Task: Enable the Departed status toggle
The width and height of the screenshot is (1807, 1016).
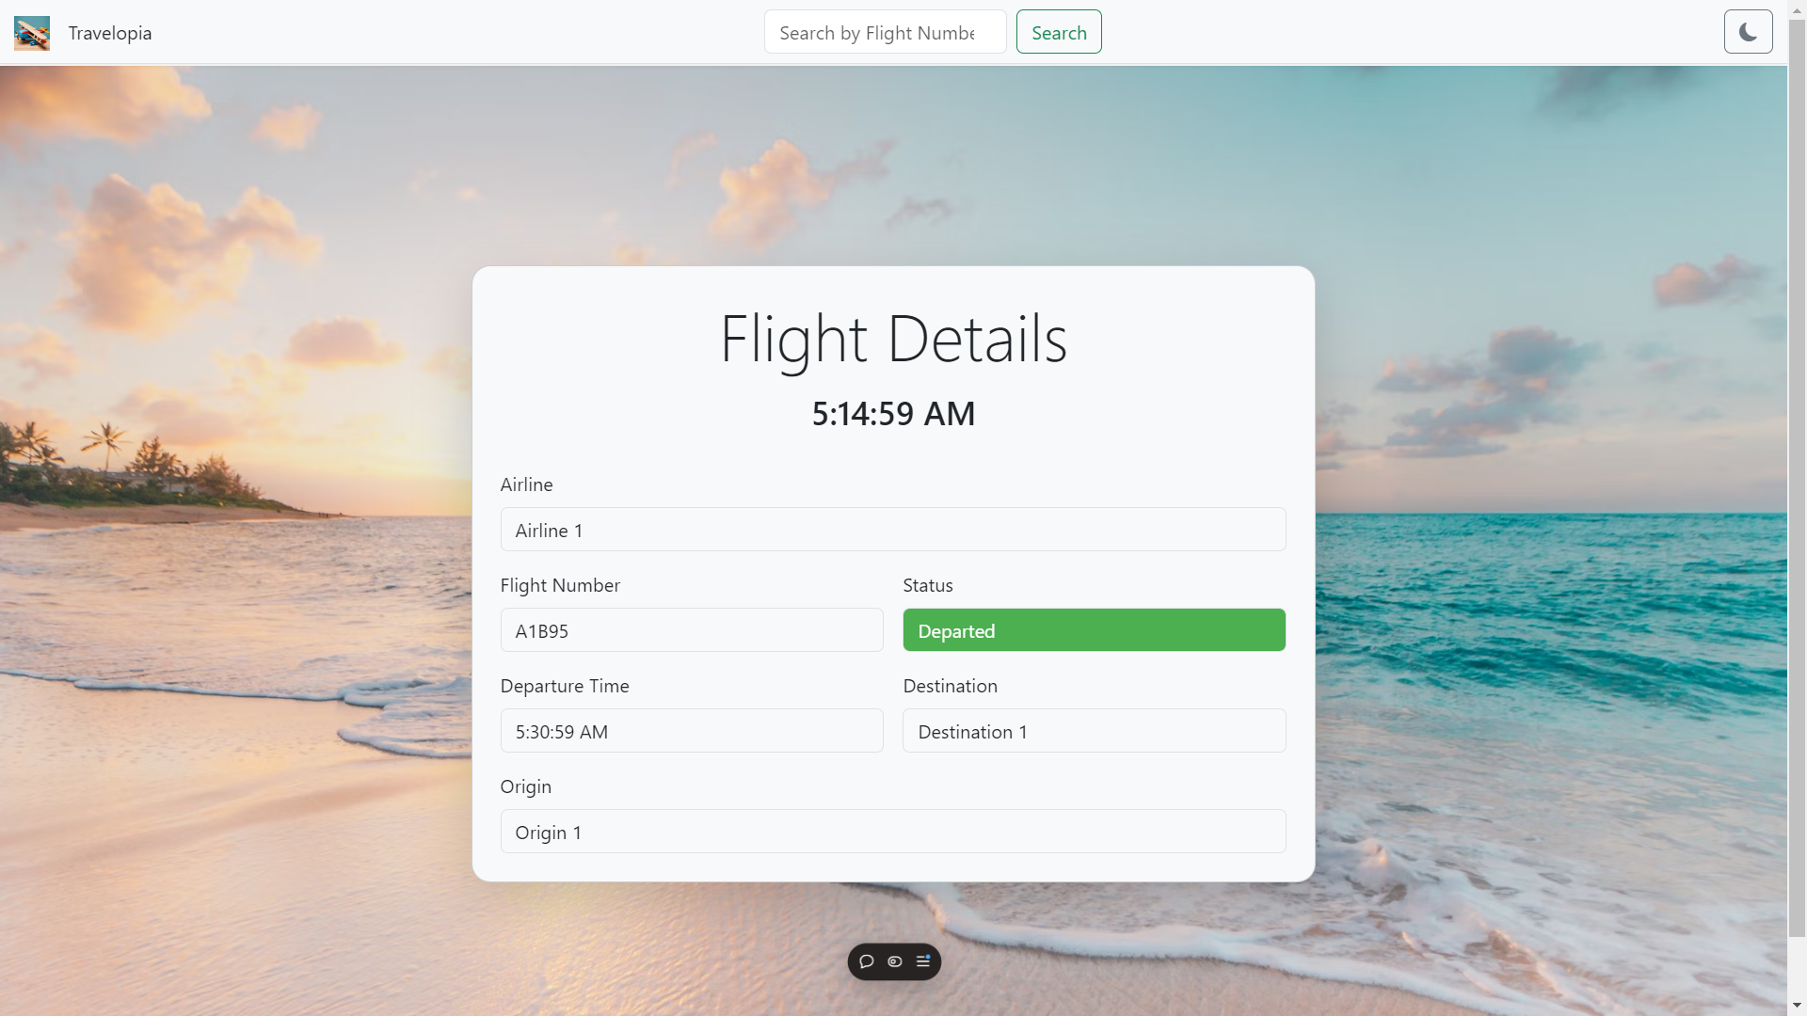Action: pyautogui.click(x=1095, y=629)
